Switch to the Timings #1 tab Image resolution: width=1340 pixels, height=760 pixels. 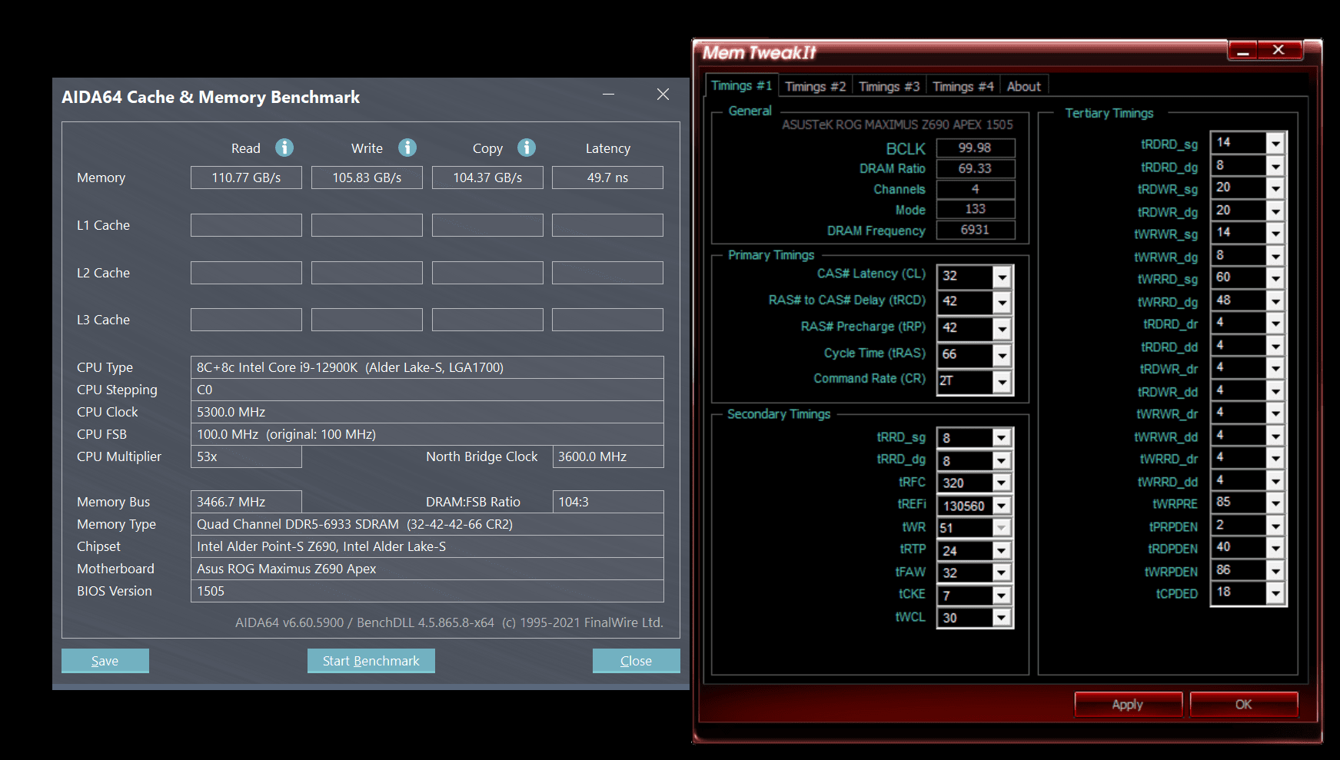coord(742,85)
